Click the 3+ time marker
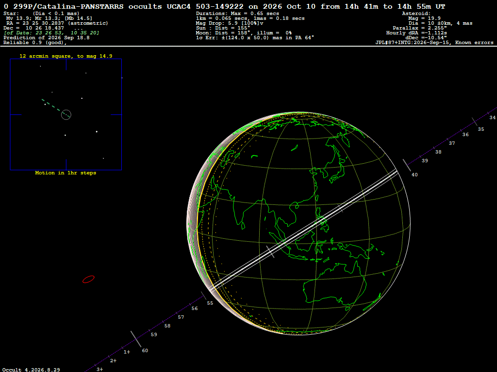This screenshot has width=497, height=372. [99, 369]
